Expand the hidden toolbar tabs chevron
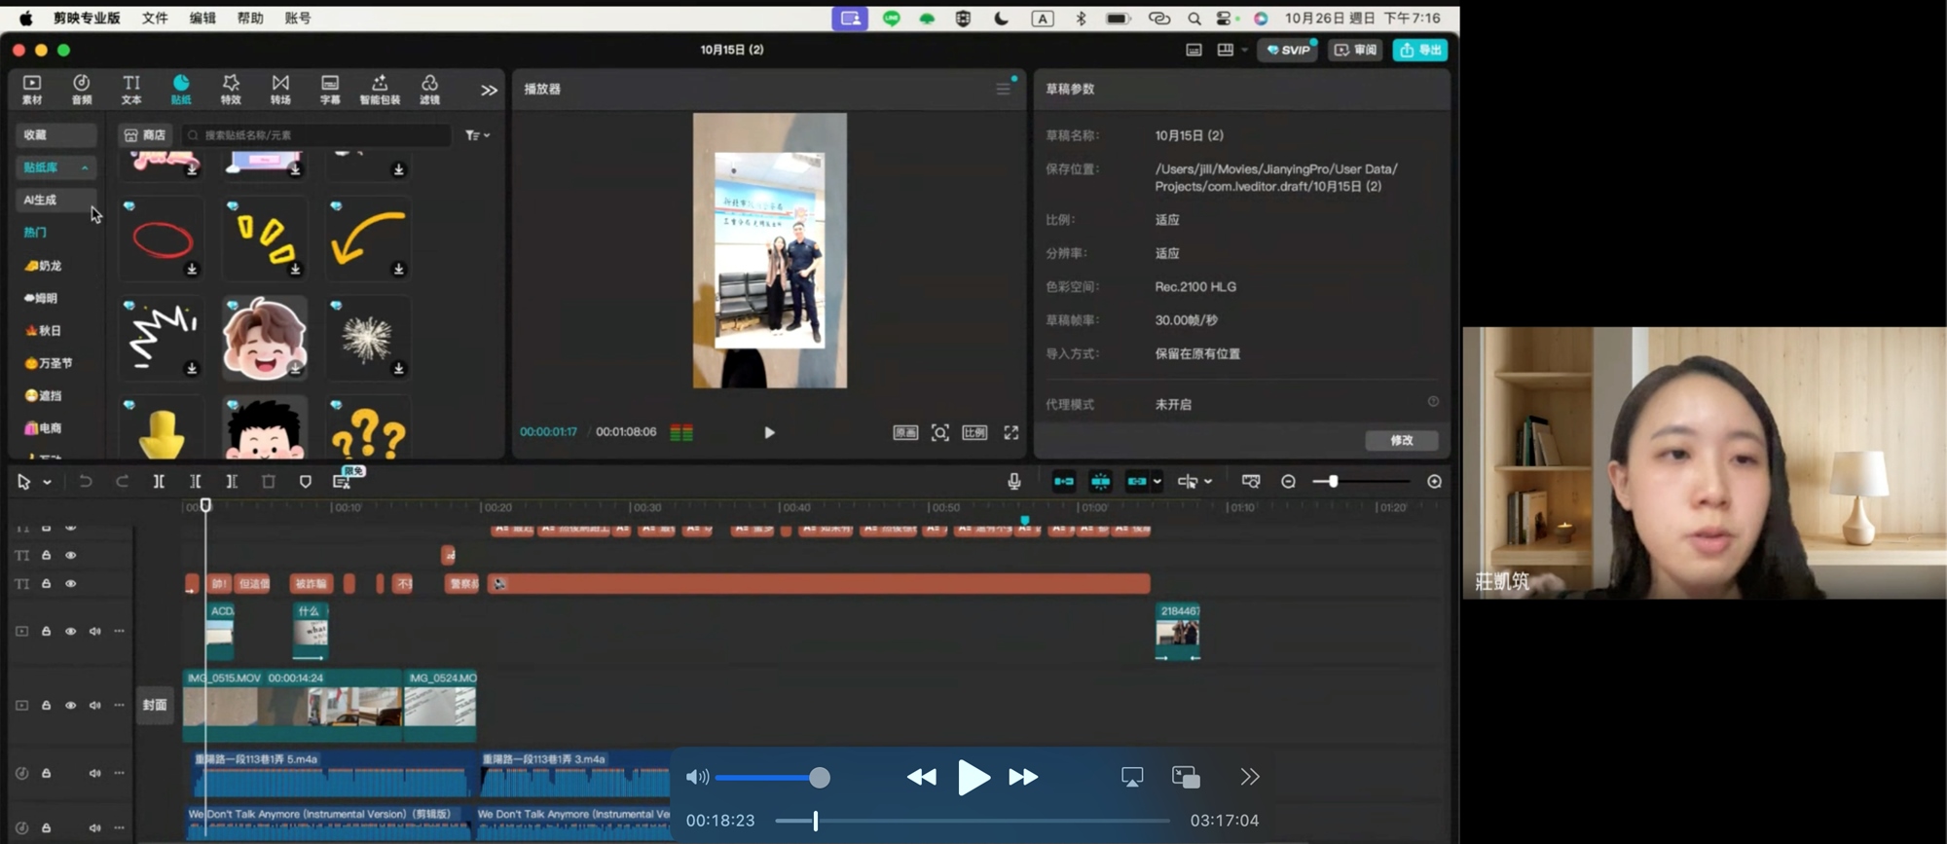This screenshot has width=1947, height=844. point(489,90)
